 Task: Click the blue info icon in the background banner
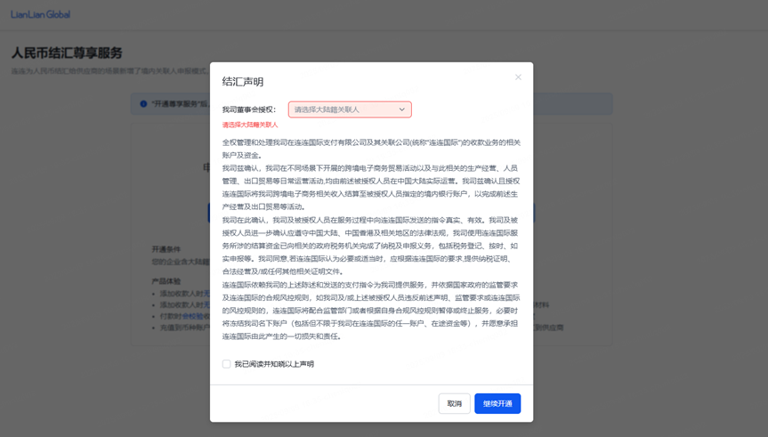[143, 104]
